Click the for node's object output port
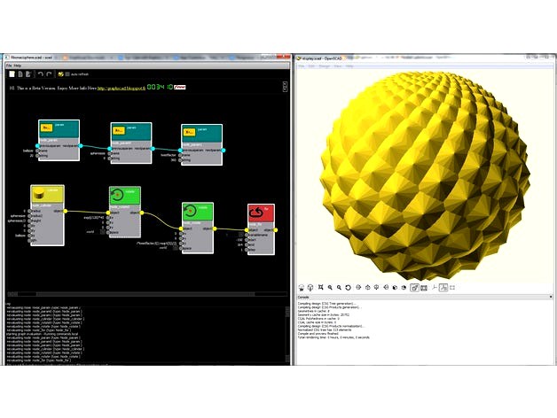 tap(275, 228)
